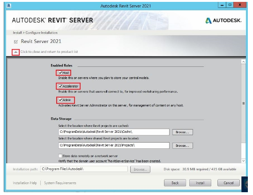Click the text 'Click to close and return to product list'

click(x=49, y=52)
